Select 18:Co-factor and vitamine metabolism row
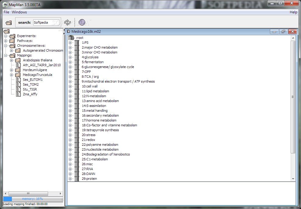301x209 pixels. pyautogui.click(x=110, y=125)
